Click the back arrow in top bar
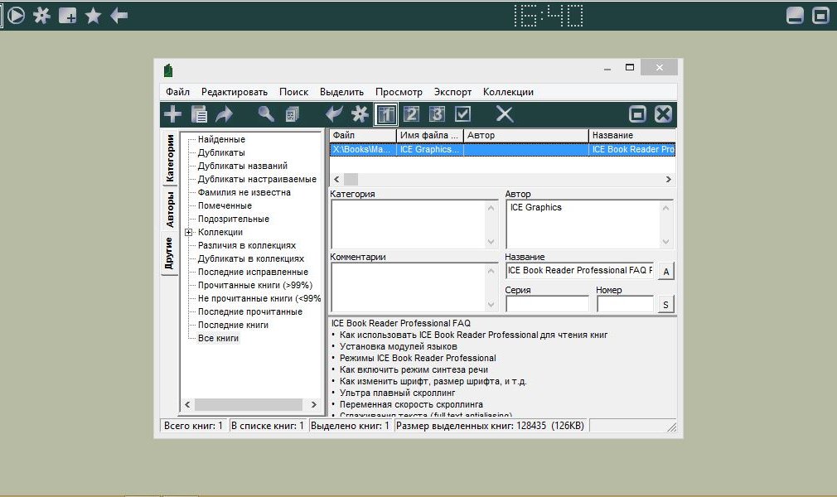This screenshot has width=837, height=497. [x=119, y=16]
